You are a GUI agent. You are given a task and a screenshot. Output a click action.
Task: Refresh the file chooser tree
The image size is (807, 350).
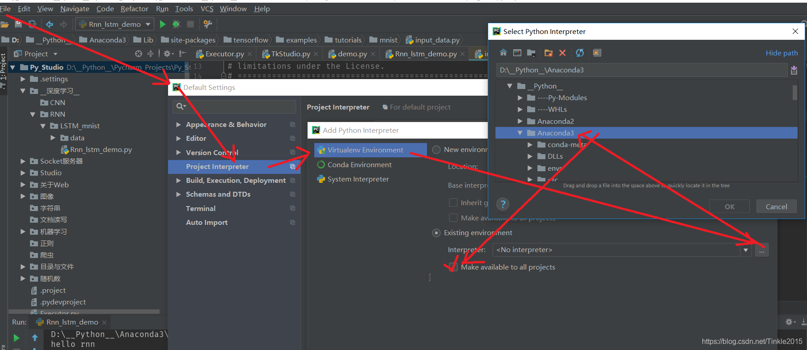tap(580, 53)
